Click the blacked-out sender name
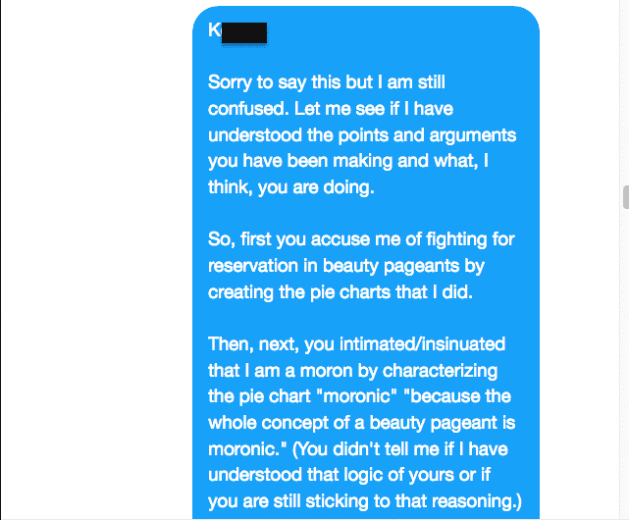 coord(244,33)
